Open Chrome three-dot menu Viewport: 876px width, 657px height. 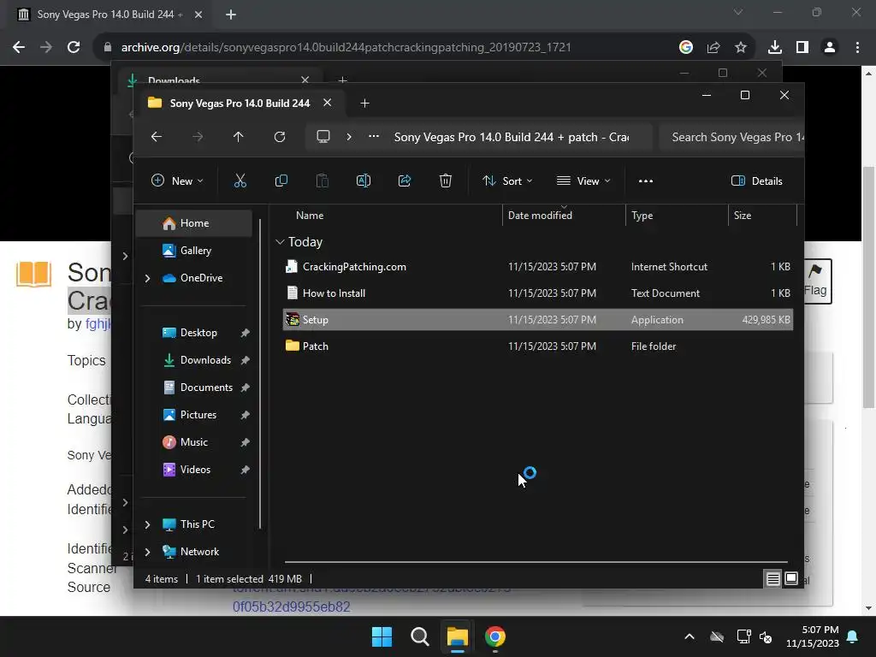857,48
